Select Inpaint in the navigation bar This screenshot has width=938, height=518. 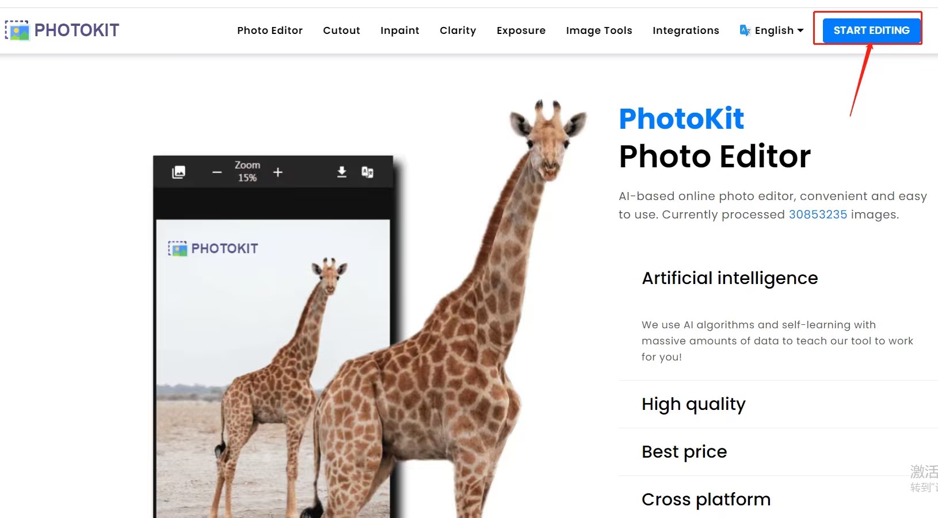[400, 30]
